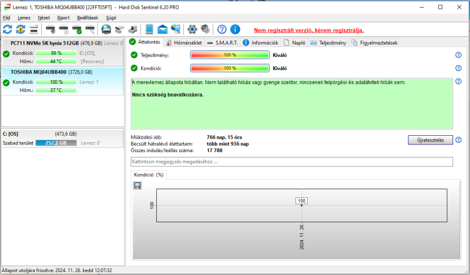The height and width of the screenshot is (275, 470).
Task: Click the disk with shield toolbar icon
Action: point(51,29)
